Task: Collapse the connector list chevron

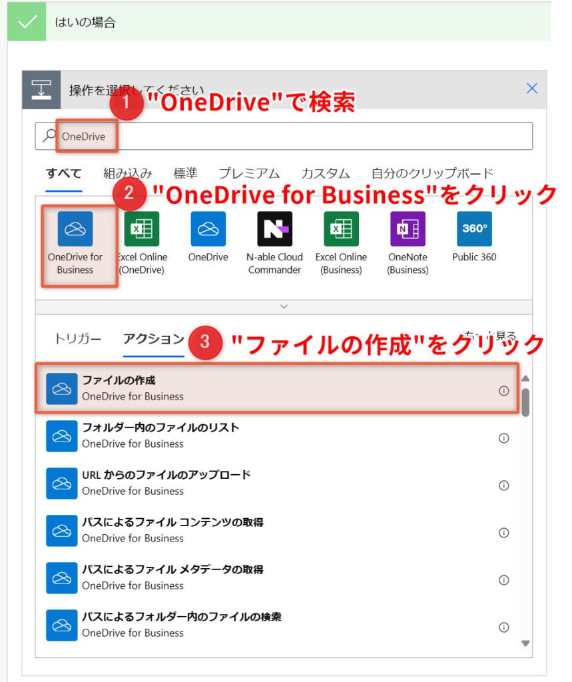Action: point(284,306)
